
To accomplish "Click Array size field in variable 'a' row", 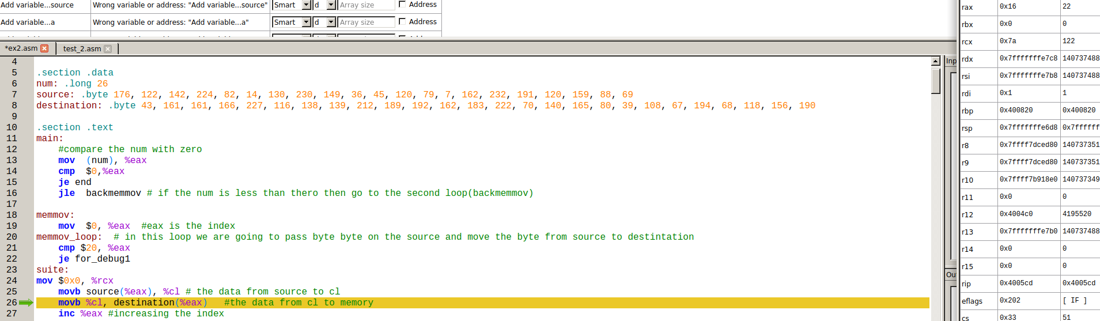I will [366, 22].
